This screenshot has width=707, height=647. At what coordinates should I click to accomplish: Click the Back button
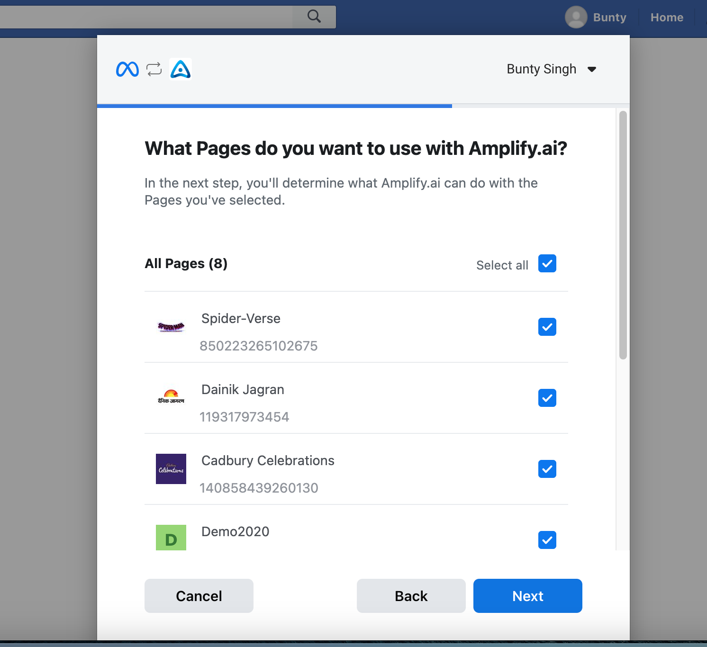tap(411, 596)
